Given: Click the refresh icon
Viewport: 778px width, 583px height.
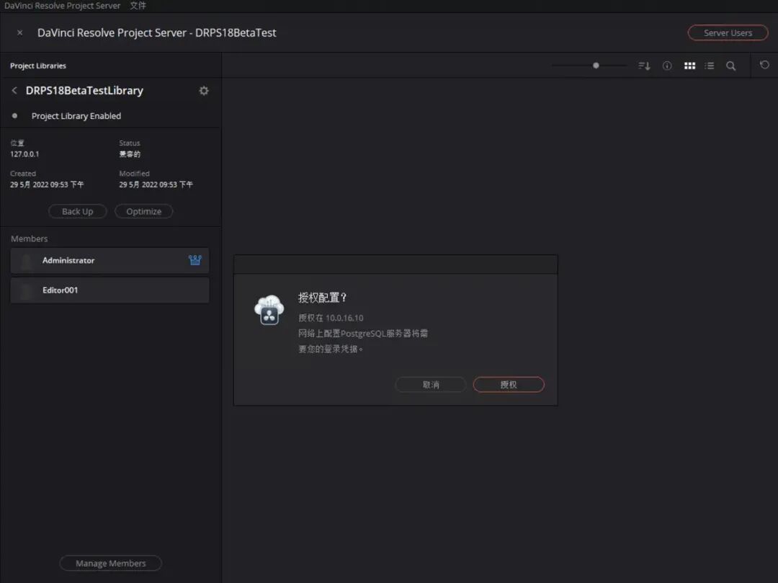Looking at the screenshot, I should point(764,65).
